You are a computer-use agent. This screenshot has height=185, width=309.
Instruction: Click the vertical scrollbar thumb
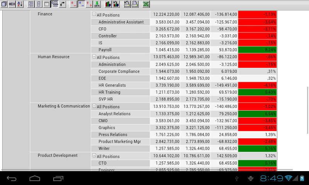307,110
